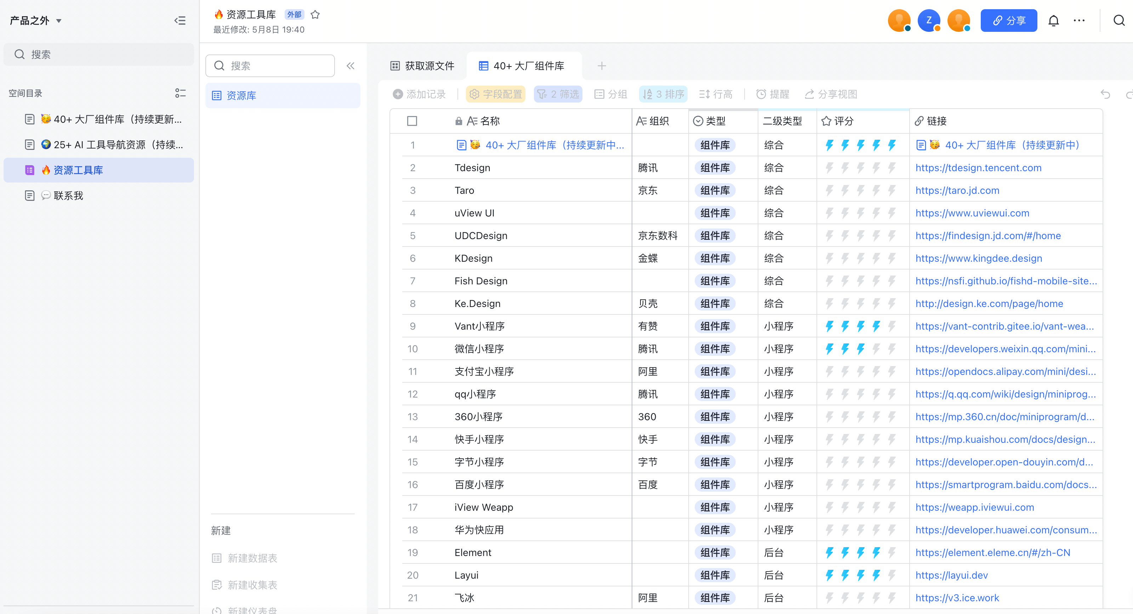Open the 行高 row height menu
Image resolution: width=1133 pixels, height=614 pixels.
[x=716, y=94]
